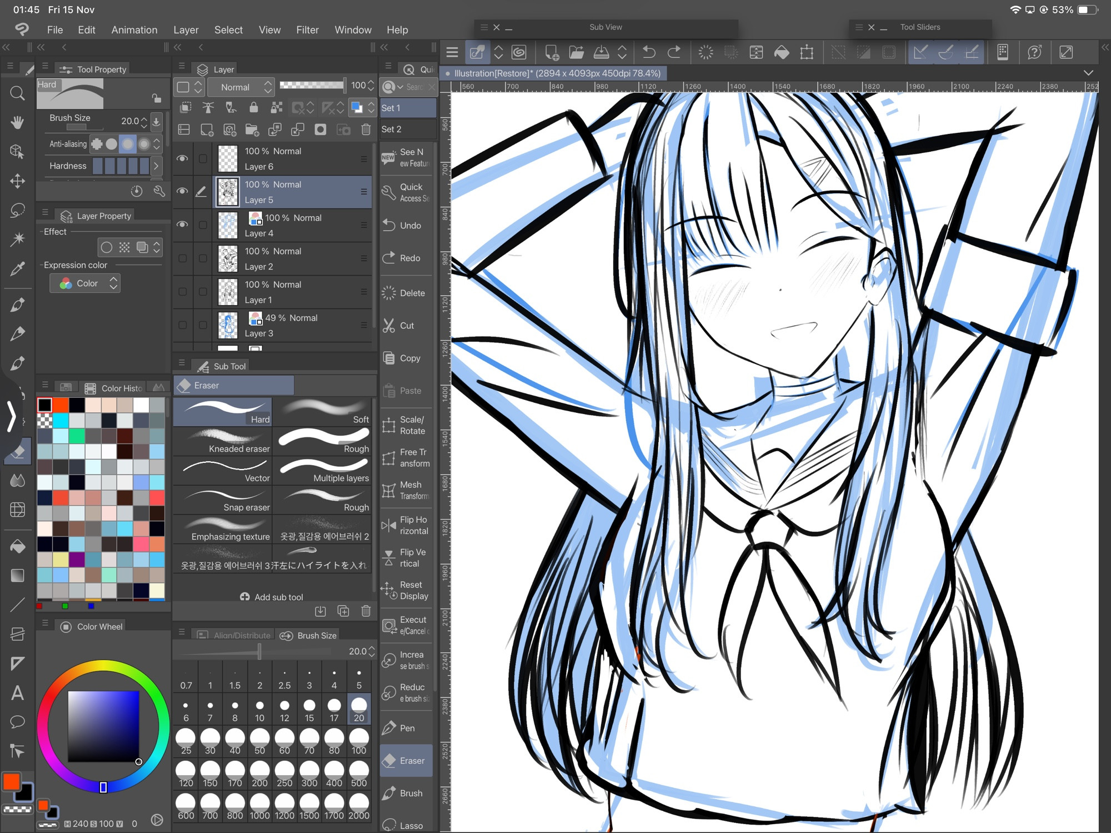Toggle the lock box on Layer 4
This screenshot has height=833, width=1111.
tap(203, 225)
